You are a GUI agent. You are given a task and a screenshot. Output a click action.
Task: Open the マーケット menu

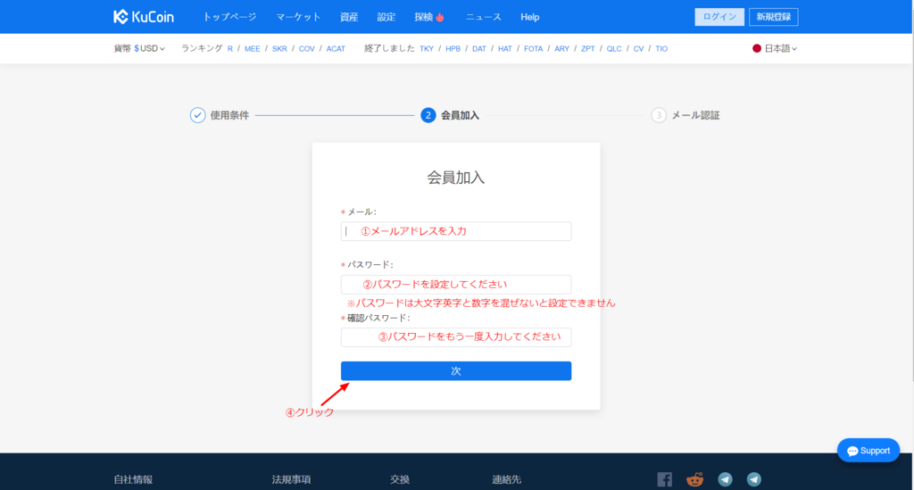click(298, 17)
